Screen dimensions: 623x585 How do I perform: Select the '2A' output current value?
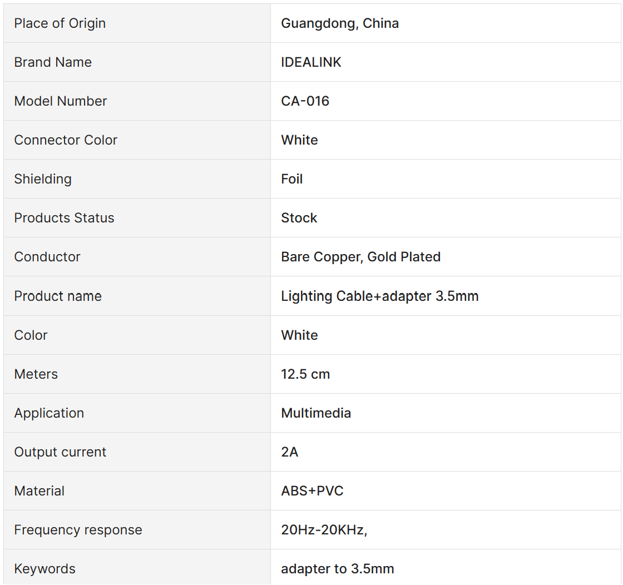coord(289,452)
